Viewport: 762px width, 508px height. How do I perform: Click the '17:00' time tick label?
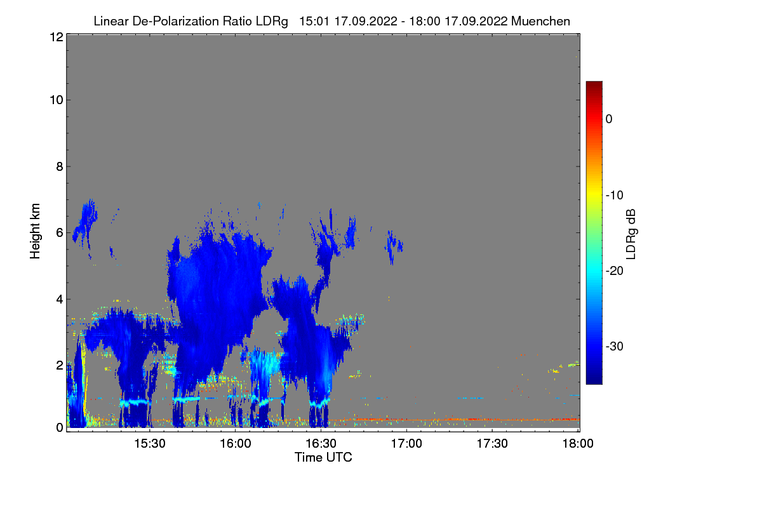pyautogui.click(x=406, y=444)
